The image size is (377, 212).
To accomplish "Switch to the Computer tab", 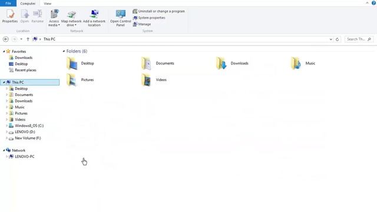I will click(28, 4).
